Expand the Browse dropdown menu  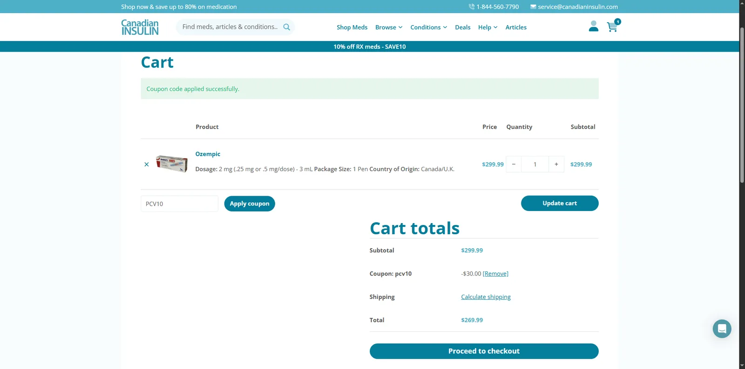pyautogui.click(x=389, y=27)
